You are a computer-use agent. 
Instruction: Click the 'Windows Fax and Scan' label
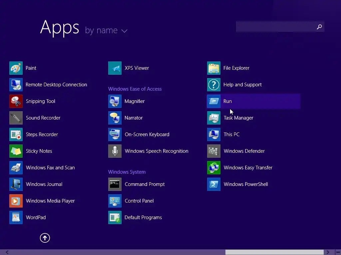click(x=50, y=168)
